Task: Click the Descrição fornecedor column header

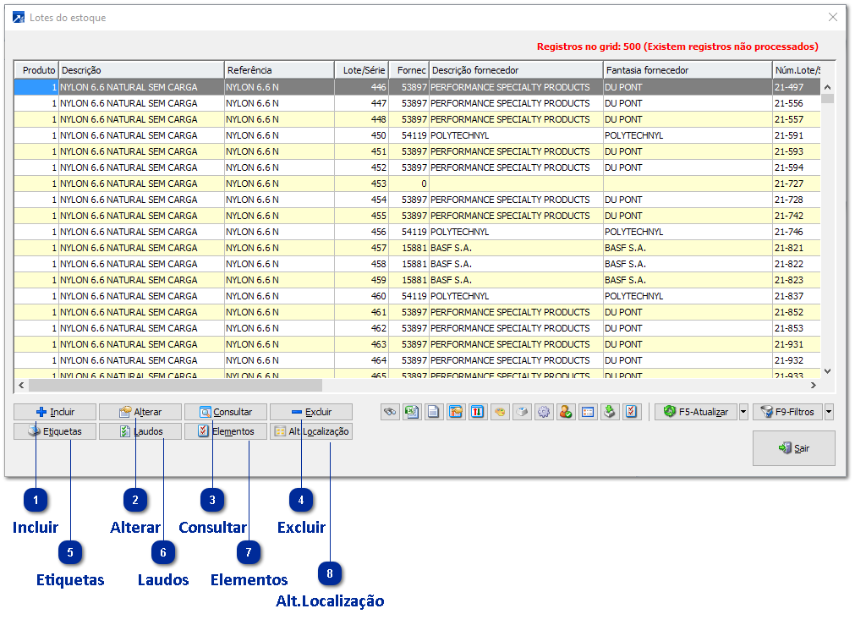Action: click(516, 70)
